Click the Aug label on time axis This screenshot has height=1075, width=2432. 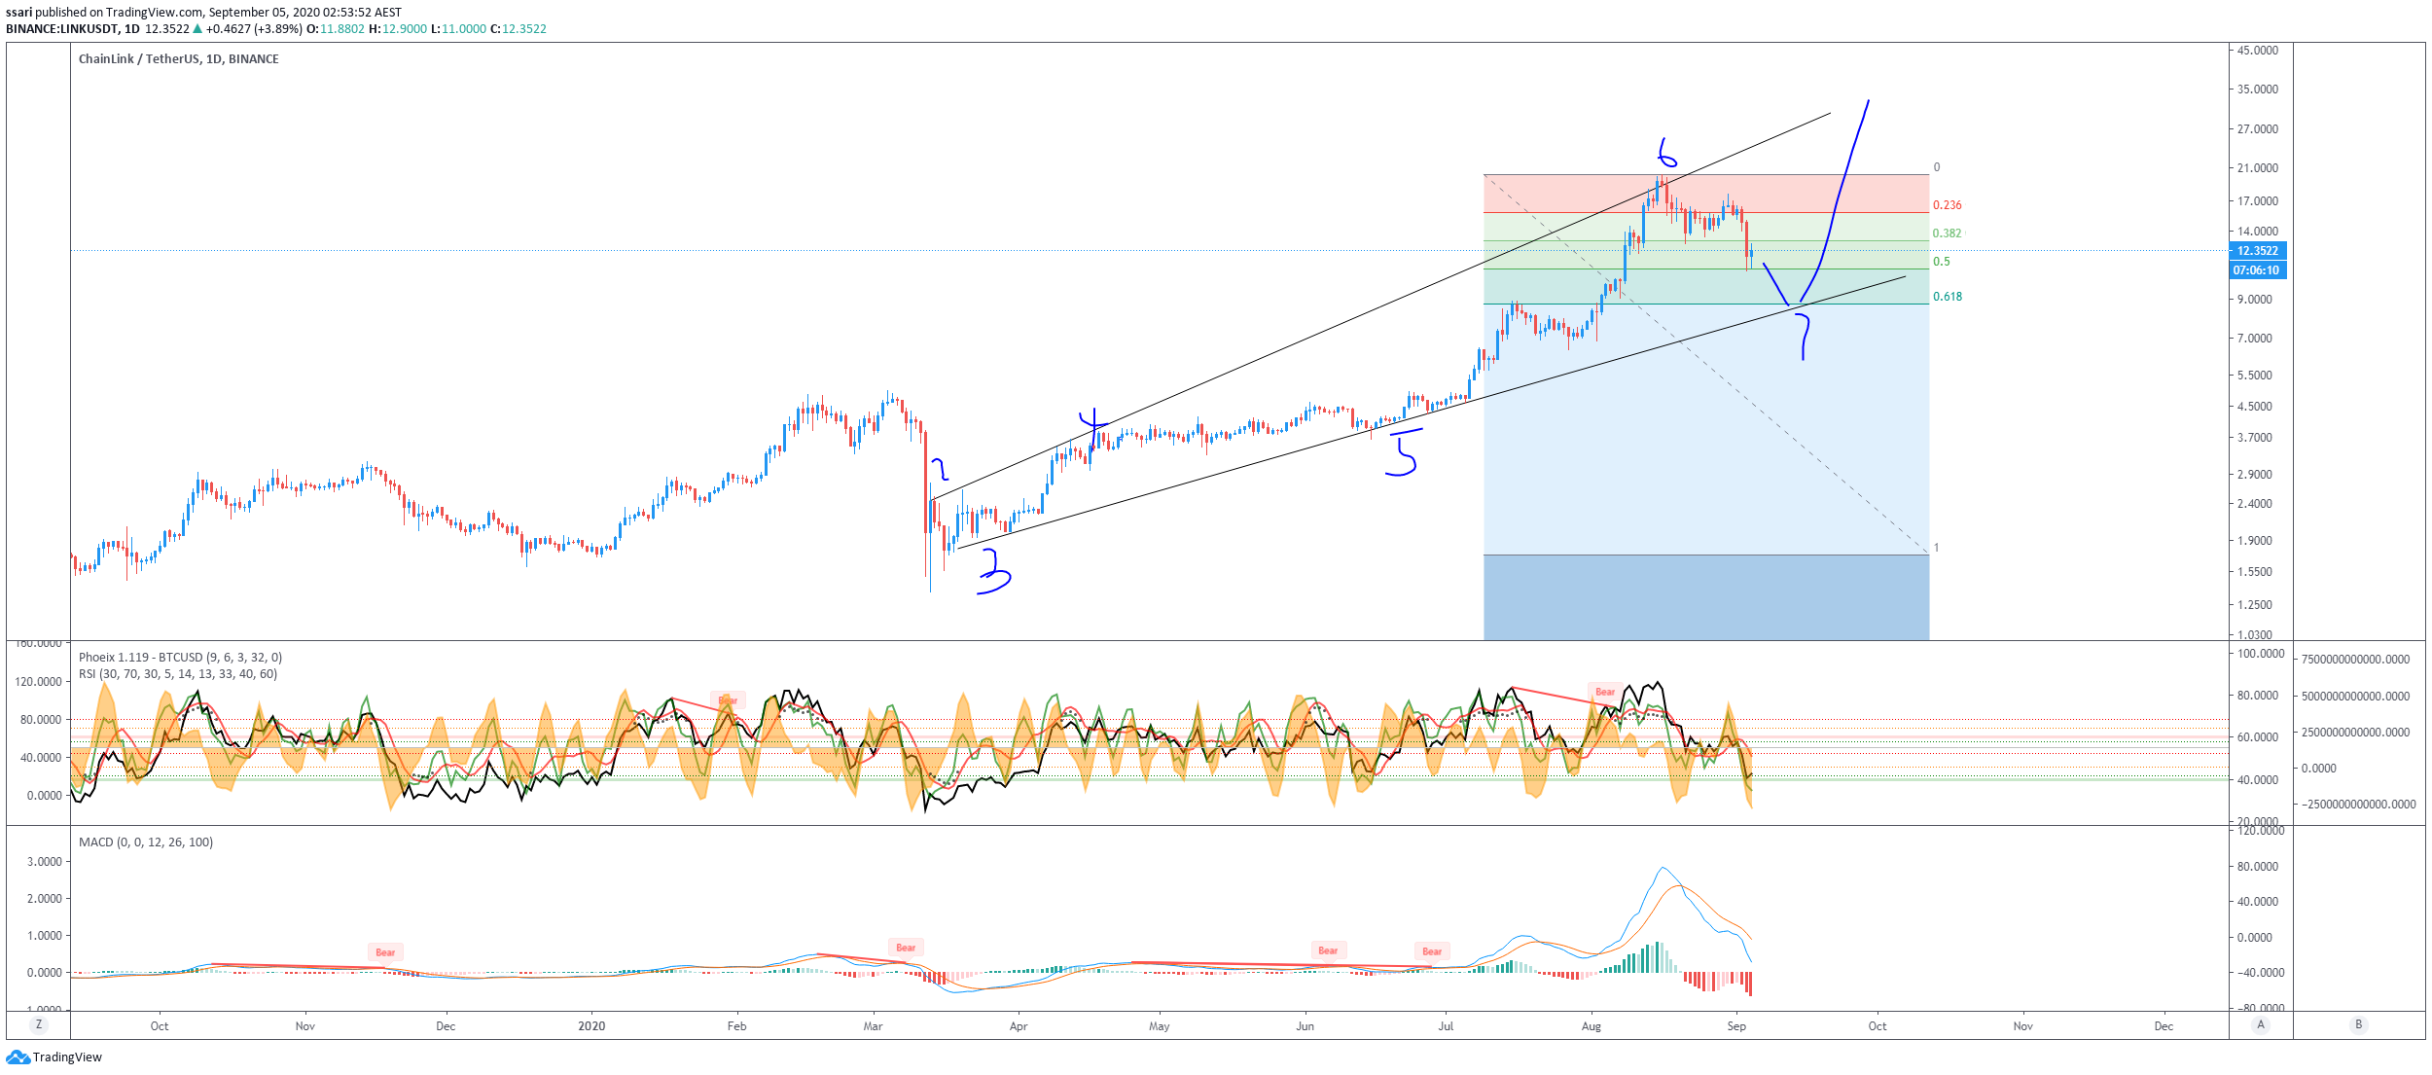[x=1592, y=1026]
